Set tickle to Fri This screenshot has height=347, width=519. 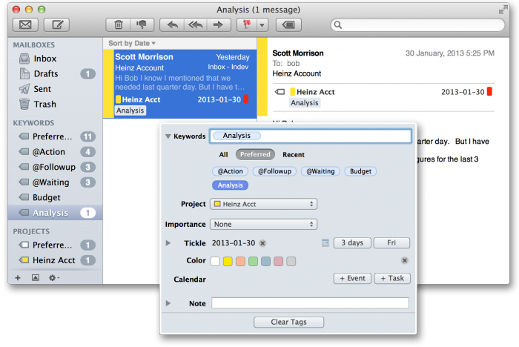tap(391, 242)
